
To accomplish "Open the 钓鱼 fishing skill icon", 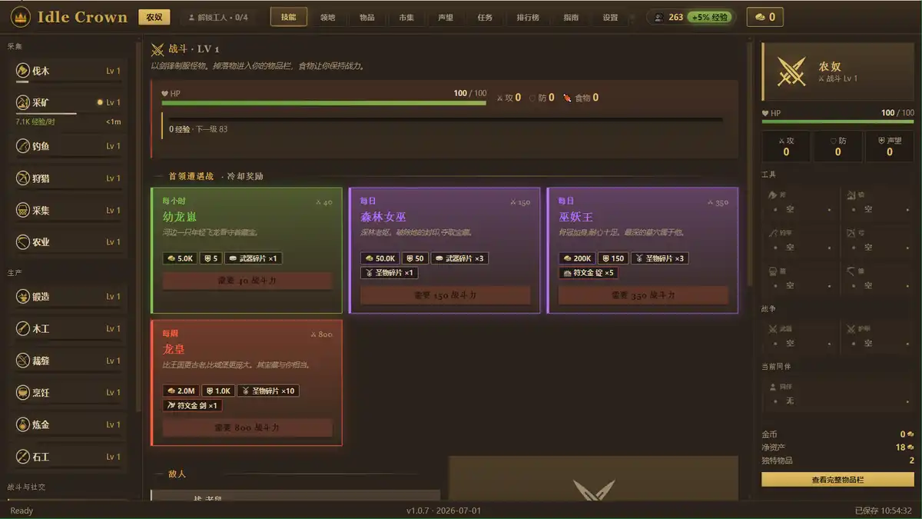I will pos(22,146).
